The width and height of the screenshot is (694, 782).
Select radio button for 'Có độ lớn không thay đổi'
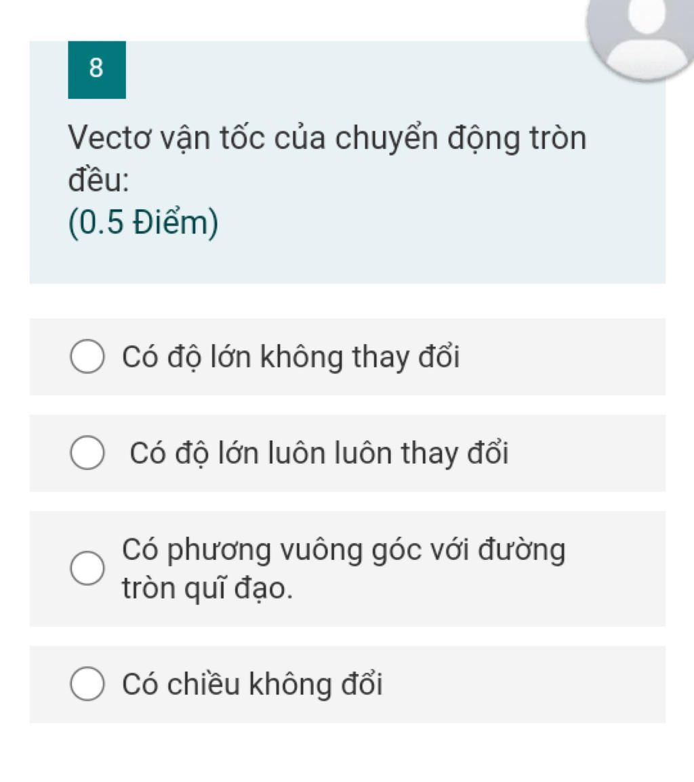(87, 357)
